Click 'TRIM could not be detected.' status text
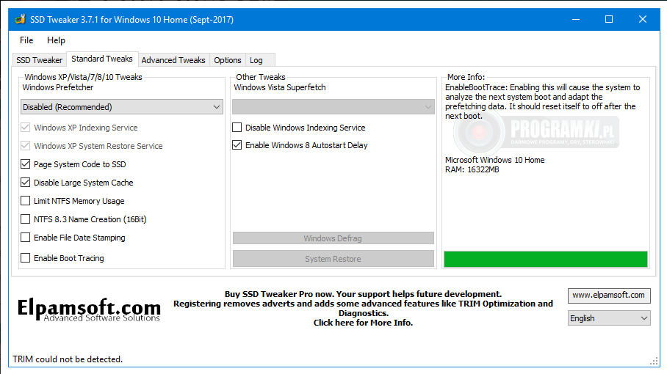Viewport: 667px width, 374px height. point(68,359)
